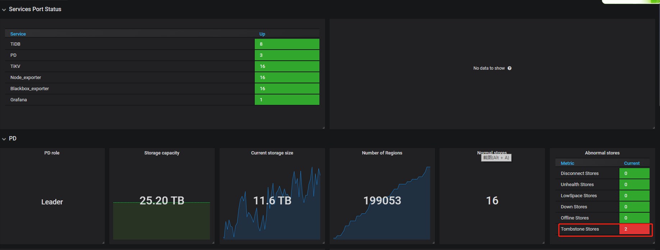Sort table by the Up column header

click(262, 34)
